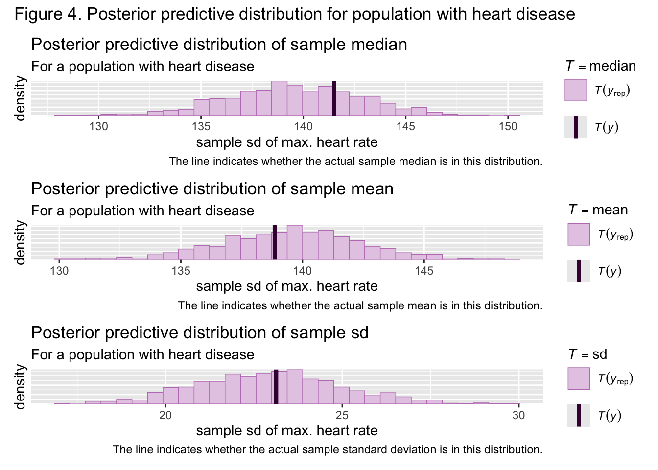Click the pink T(y_rep) swatch in sd legend
This screenshot has height=470, width=658.
pyautogui.click(x=579, y=378)
